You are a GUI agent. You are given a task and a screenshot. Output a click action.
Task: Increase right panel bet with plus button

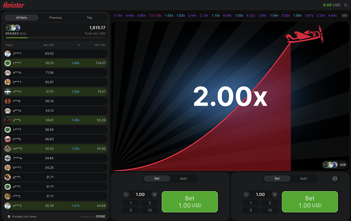[x=275, y=194]
